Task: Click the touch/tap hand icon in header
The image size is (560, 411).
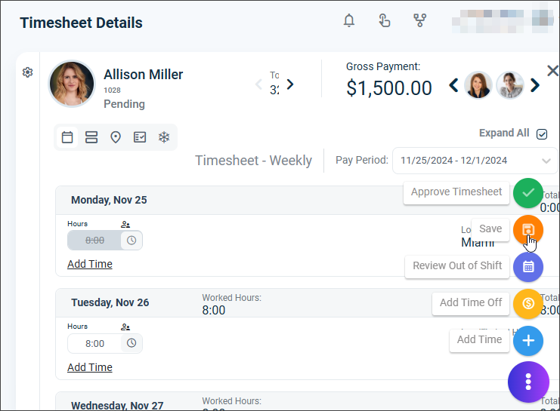Action: 384,20
